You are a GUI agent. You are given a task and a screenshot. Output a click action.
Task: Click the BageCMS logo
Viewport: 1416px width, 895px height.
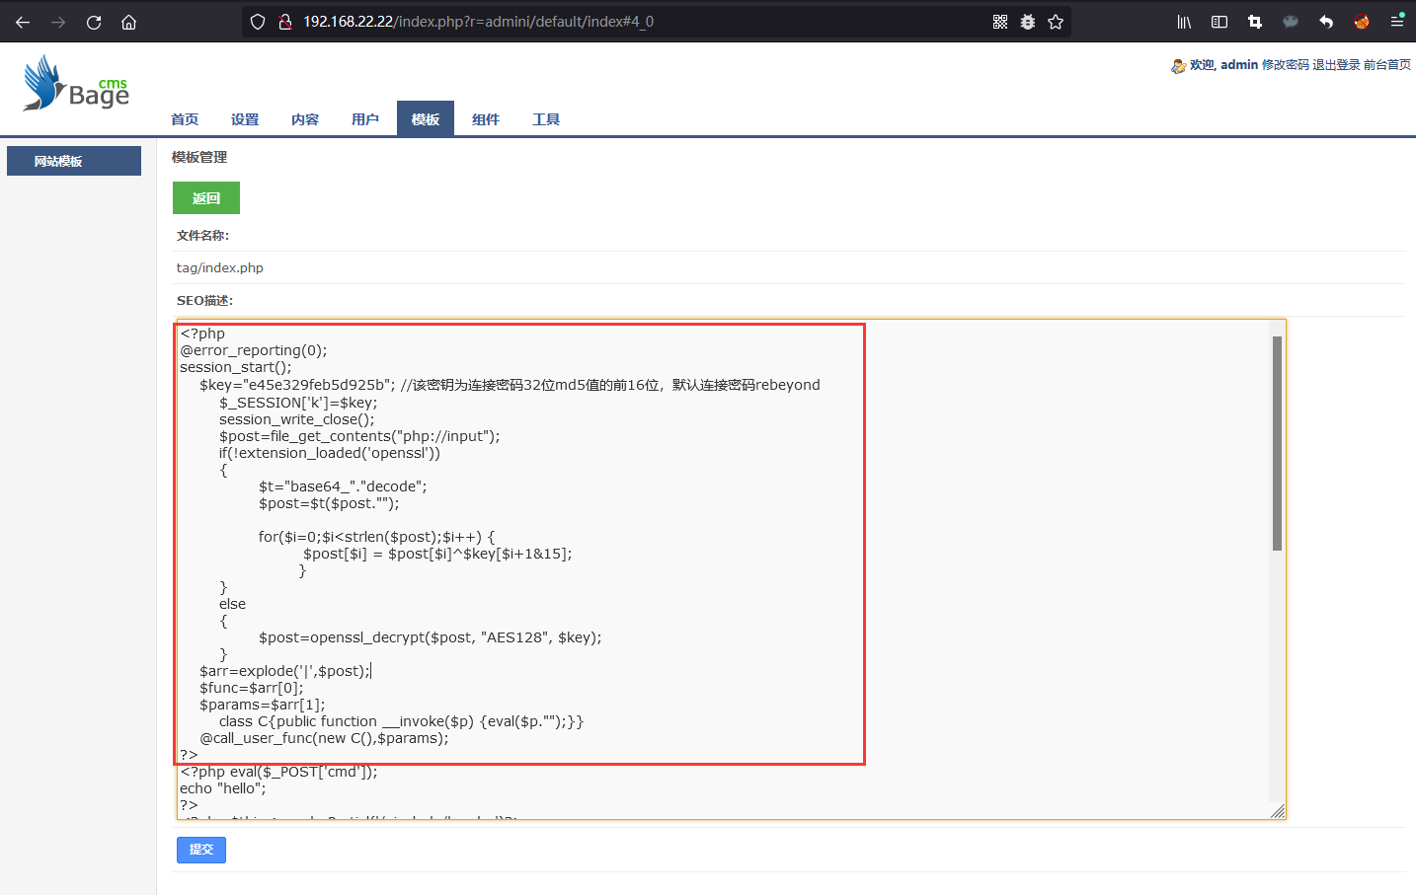coord(76,83)
